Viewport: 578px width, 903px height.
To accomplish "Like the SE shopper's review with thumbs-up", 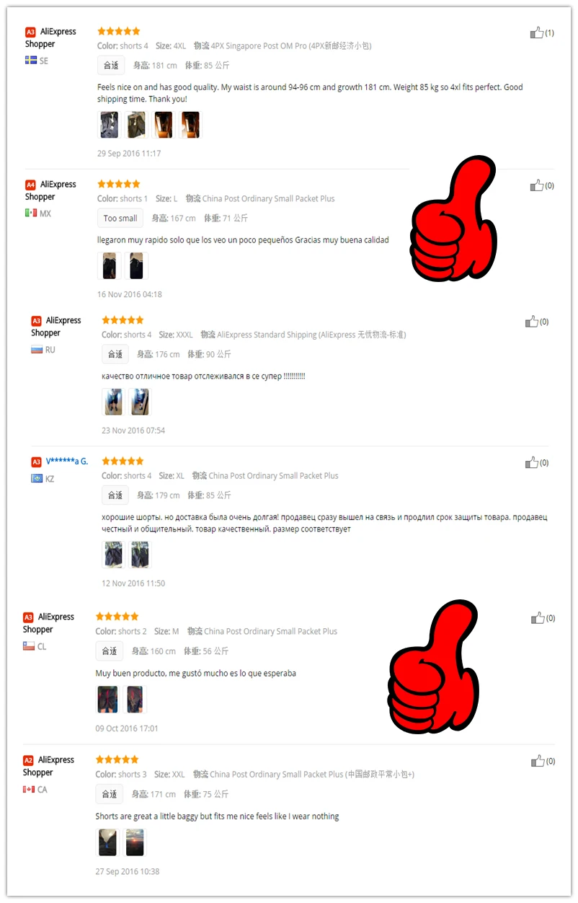I will (x=537, y=32).
